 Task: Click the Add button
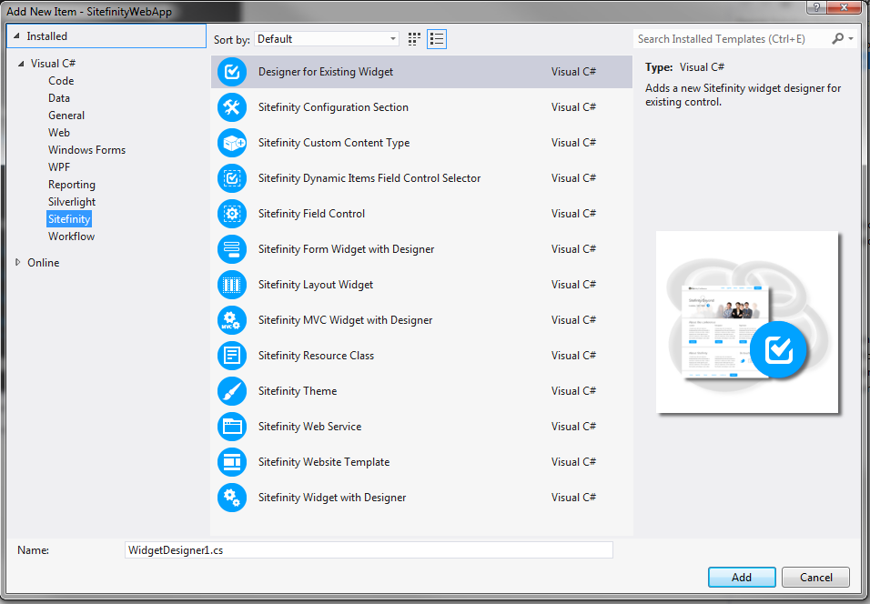pyautogui.click(x=741, y=577)
